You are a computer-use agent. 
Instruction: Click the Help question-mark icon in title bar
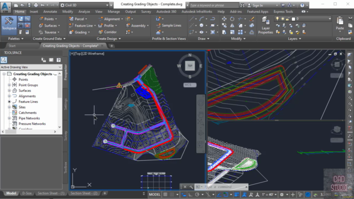pos(302,5)
